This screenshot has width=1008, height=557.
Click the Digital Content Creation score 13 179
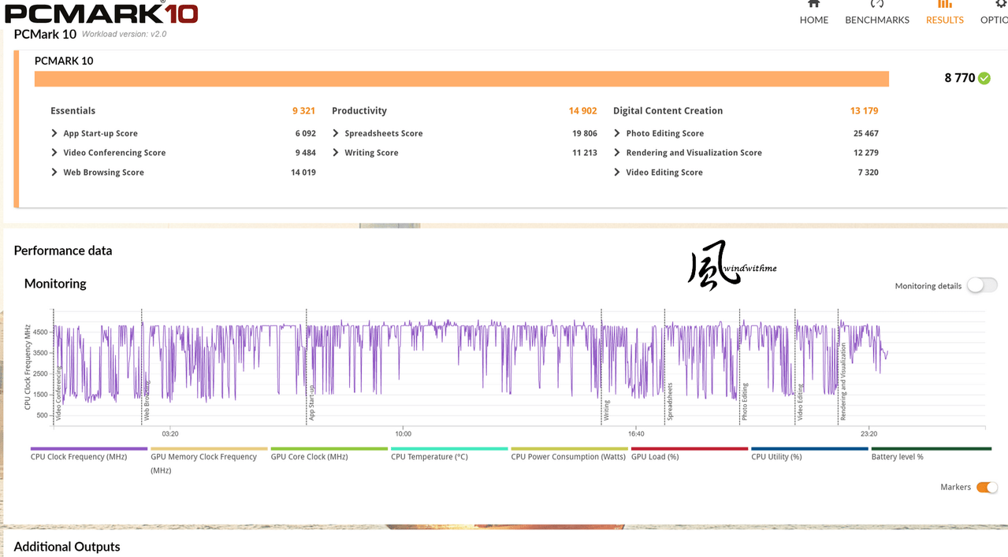pyautogui.click(x=864, y=111)
